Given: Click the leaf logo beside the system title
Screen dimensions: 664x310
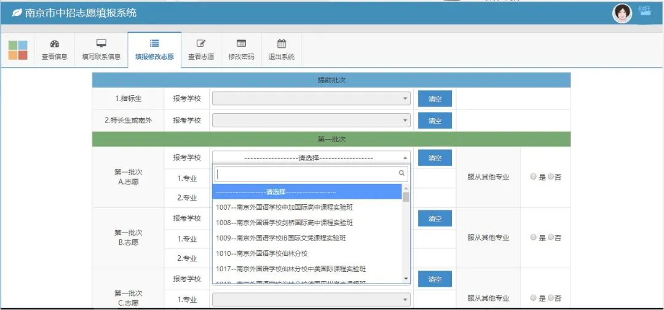Looking at the screenshot, I should [x=17, y=13].
